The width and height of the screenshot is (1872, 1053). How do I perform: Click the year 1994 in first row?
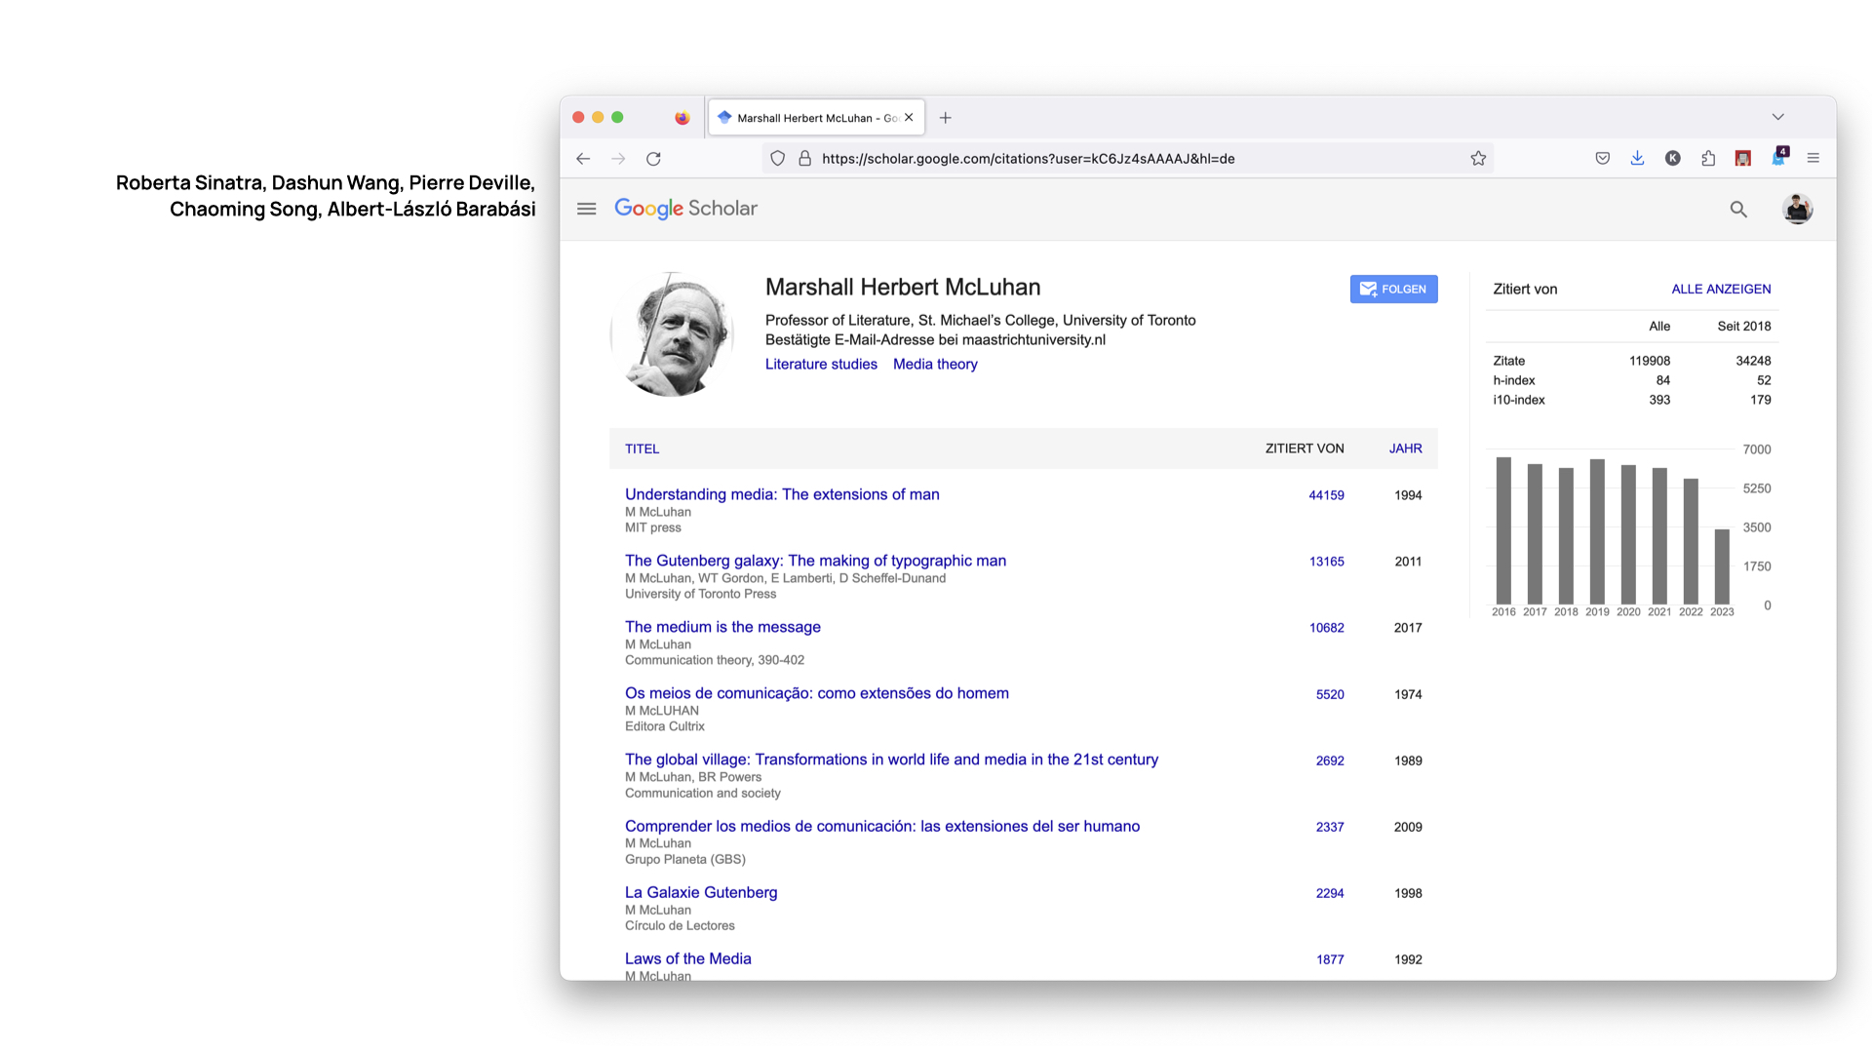(1408, 495)
